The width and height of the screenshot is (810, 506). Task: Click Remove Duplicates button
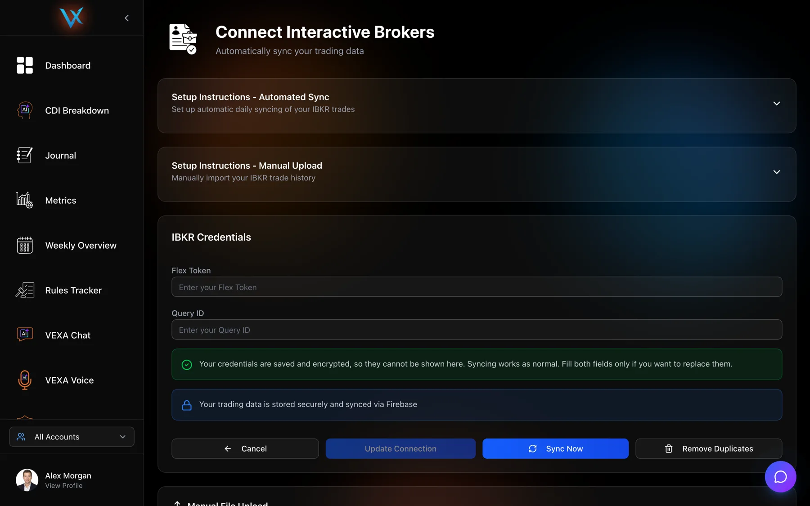tap(709, 448)
